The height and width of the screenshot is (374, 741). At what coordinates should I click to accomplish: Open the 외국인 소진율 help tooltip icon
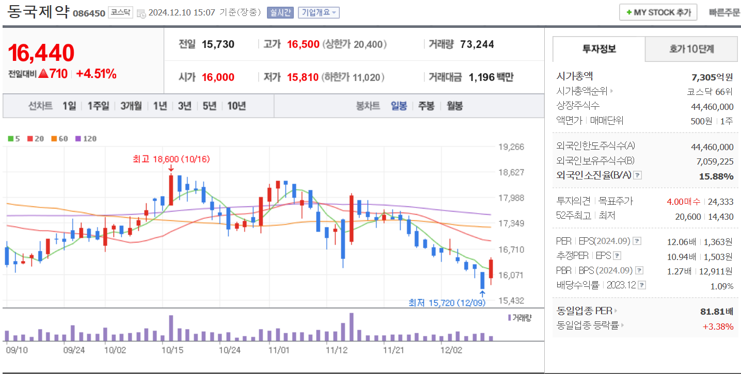(x=637, y=175)
